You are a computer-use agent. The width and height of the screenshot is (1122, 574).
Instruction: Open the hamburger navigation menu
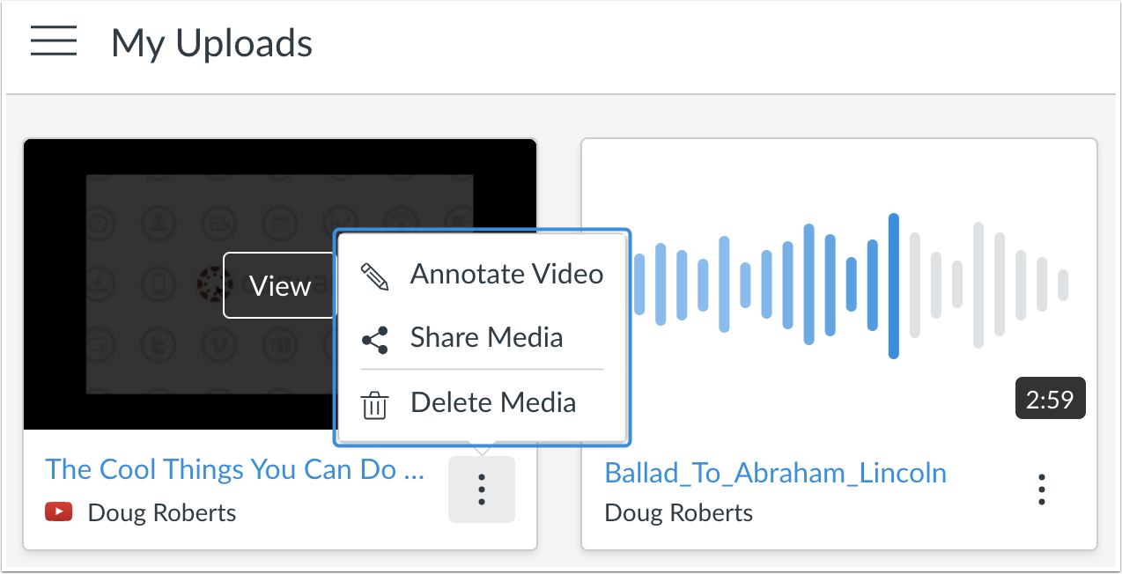(53, 41)
